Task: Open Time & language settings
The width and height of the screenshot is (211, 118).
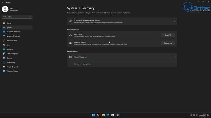Action: click(x=17, y=54)
